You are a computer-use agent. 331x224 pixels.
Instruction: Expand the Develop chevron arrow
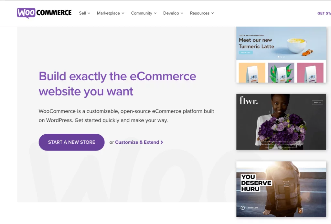(x=182, y=13)
